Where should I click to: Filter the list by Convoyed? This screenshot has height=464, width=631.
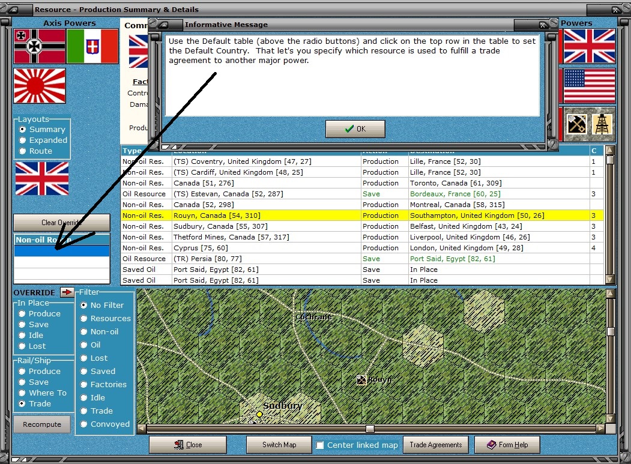click(x=83, y=424)
